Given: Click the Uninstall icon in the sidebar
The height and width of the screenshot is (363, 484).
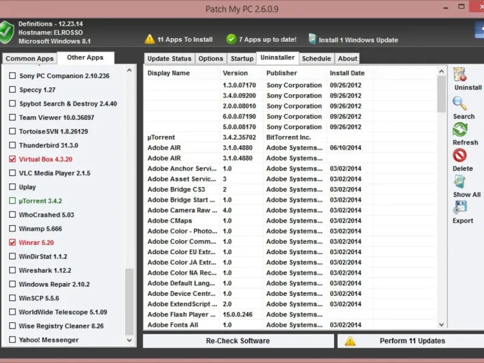Looking at the screenshot, I should pyautogui.click(x=460, y=74).
